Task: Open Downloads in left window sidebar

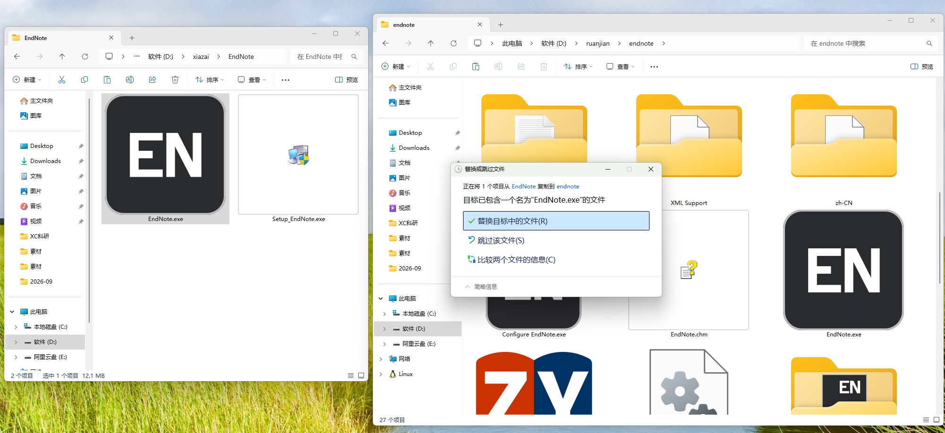Action: point(46,161)
